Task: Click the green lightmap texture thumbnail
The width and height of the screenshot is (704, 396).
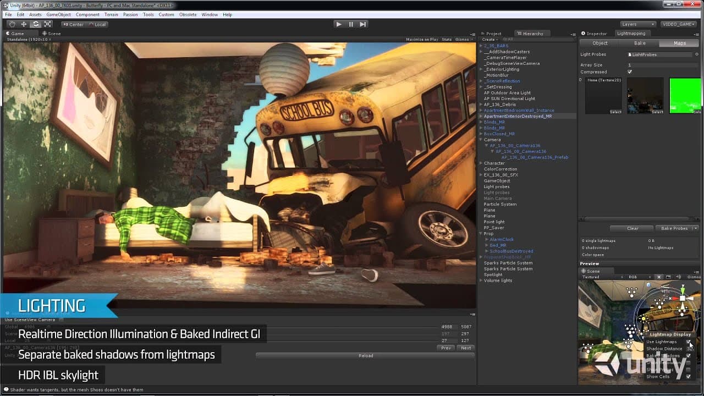Action: (x=685, y=96)
